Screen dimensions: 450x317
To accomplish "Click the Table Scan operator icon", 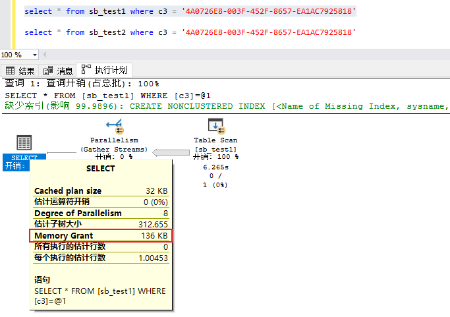I will point(215,126).
